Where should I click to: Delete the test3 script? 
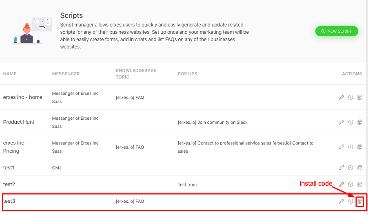click(x=350, y=201)
